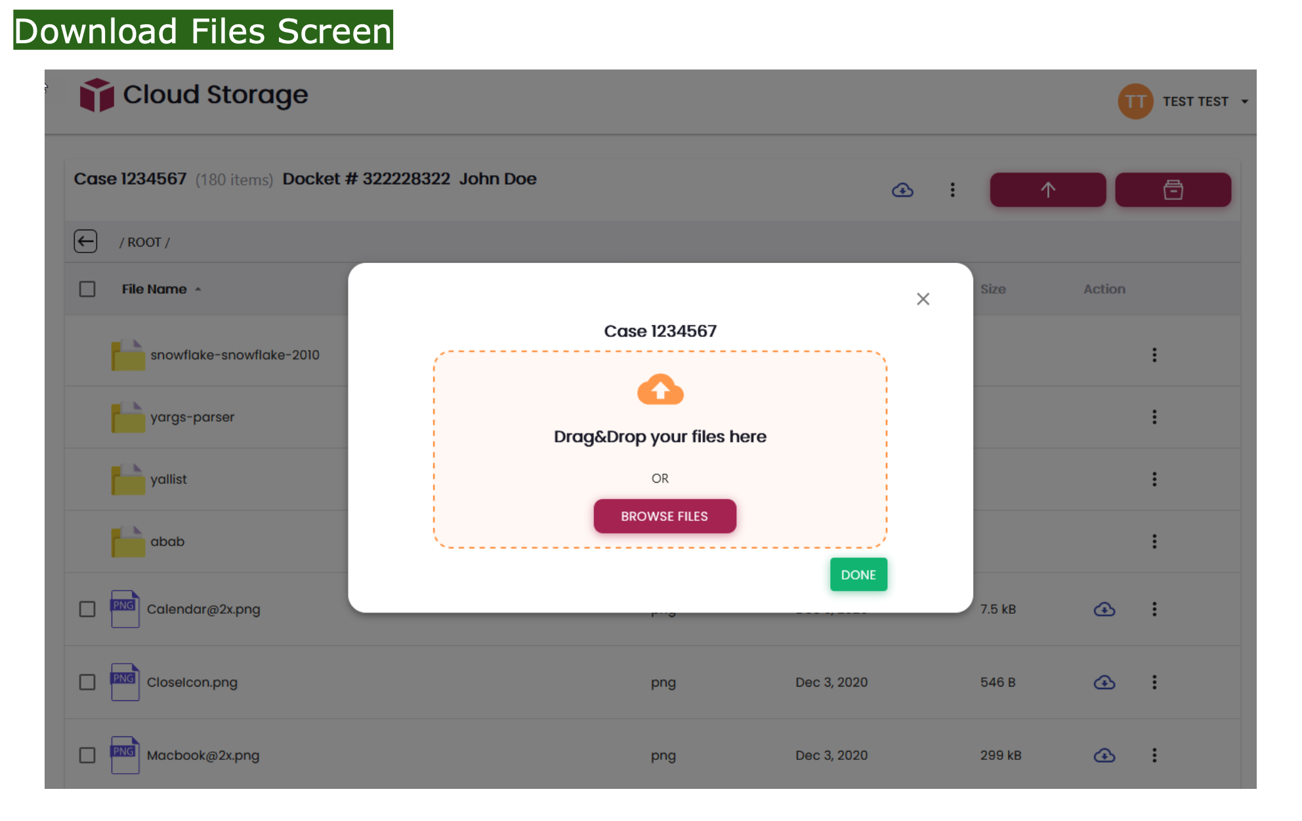
Task: Open the snowflake-snowflake-2010 folder
Action: [234, 355]
